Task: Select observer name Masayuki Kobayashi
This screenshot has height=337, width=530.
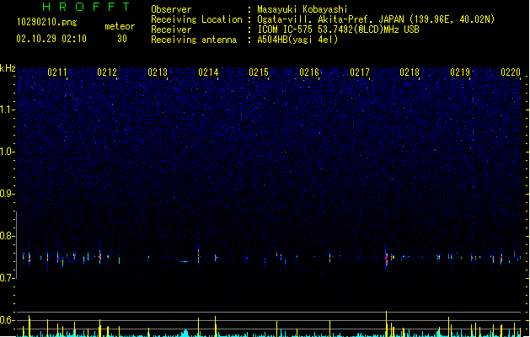Action: pos(302,9)
